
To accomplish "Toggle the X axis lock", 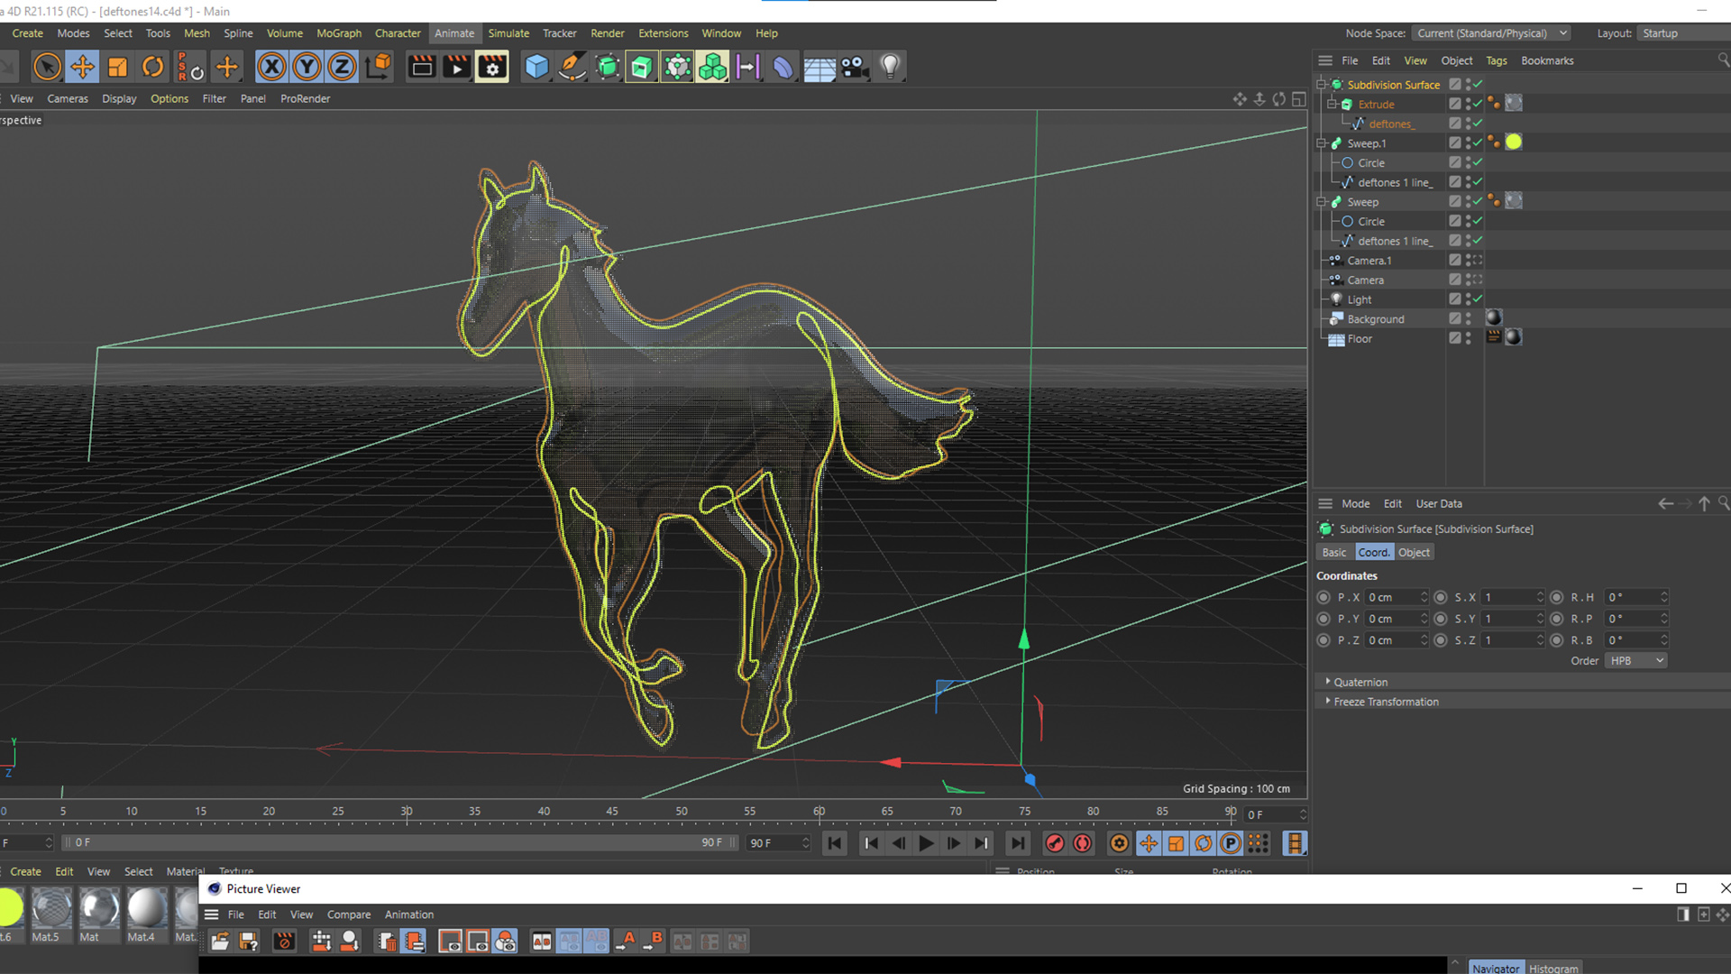I will (271, 67).
